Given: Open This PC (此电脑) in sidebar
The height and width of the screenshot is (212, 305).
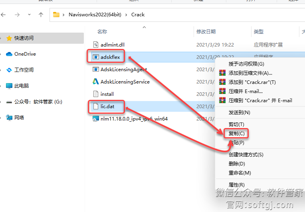Looking at the screenshot, I should coord(21,86).
